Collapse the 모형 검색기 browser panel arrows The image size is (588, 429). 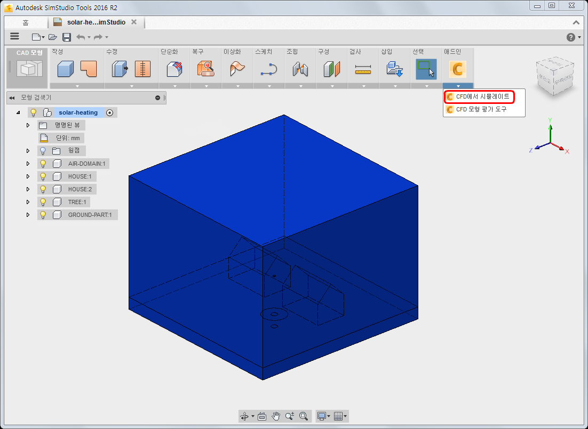tap(12, 98)
